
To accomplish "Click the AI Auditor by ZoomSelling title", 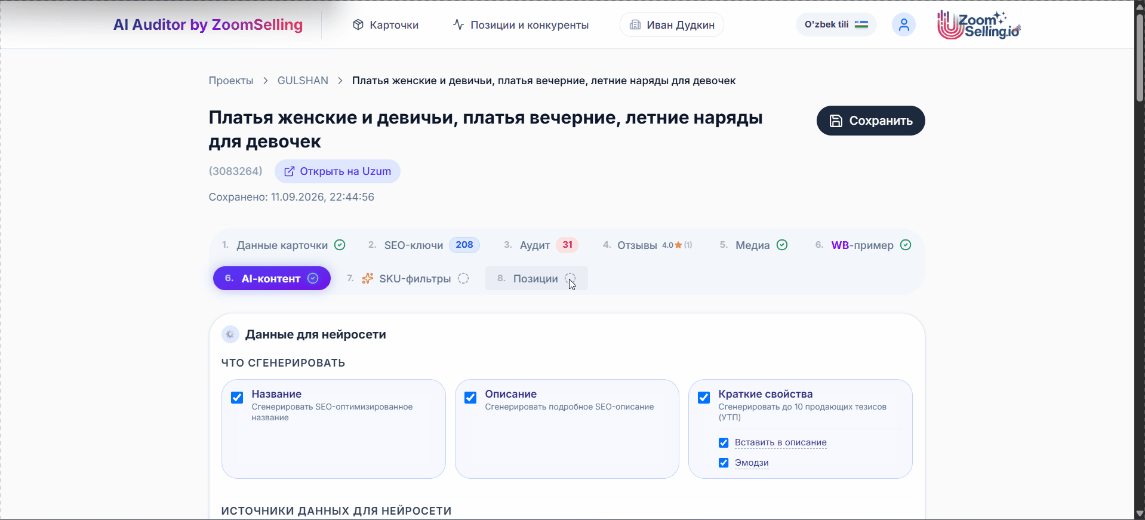I will tap(208, 24).
